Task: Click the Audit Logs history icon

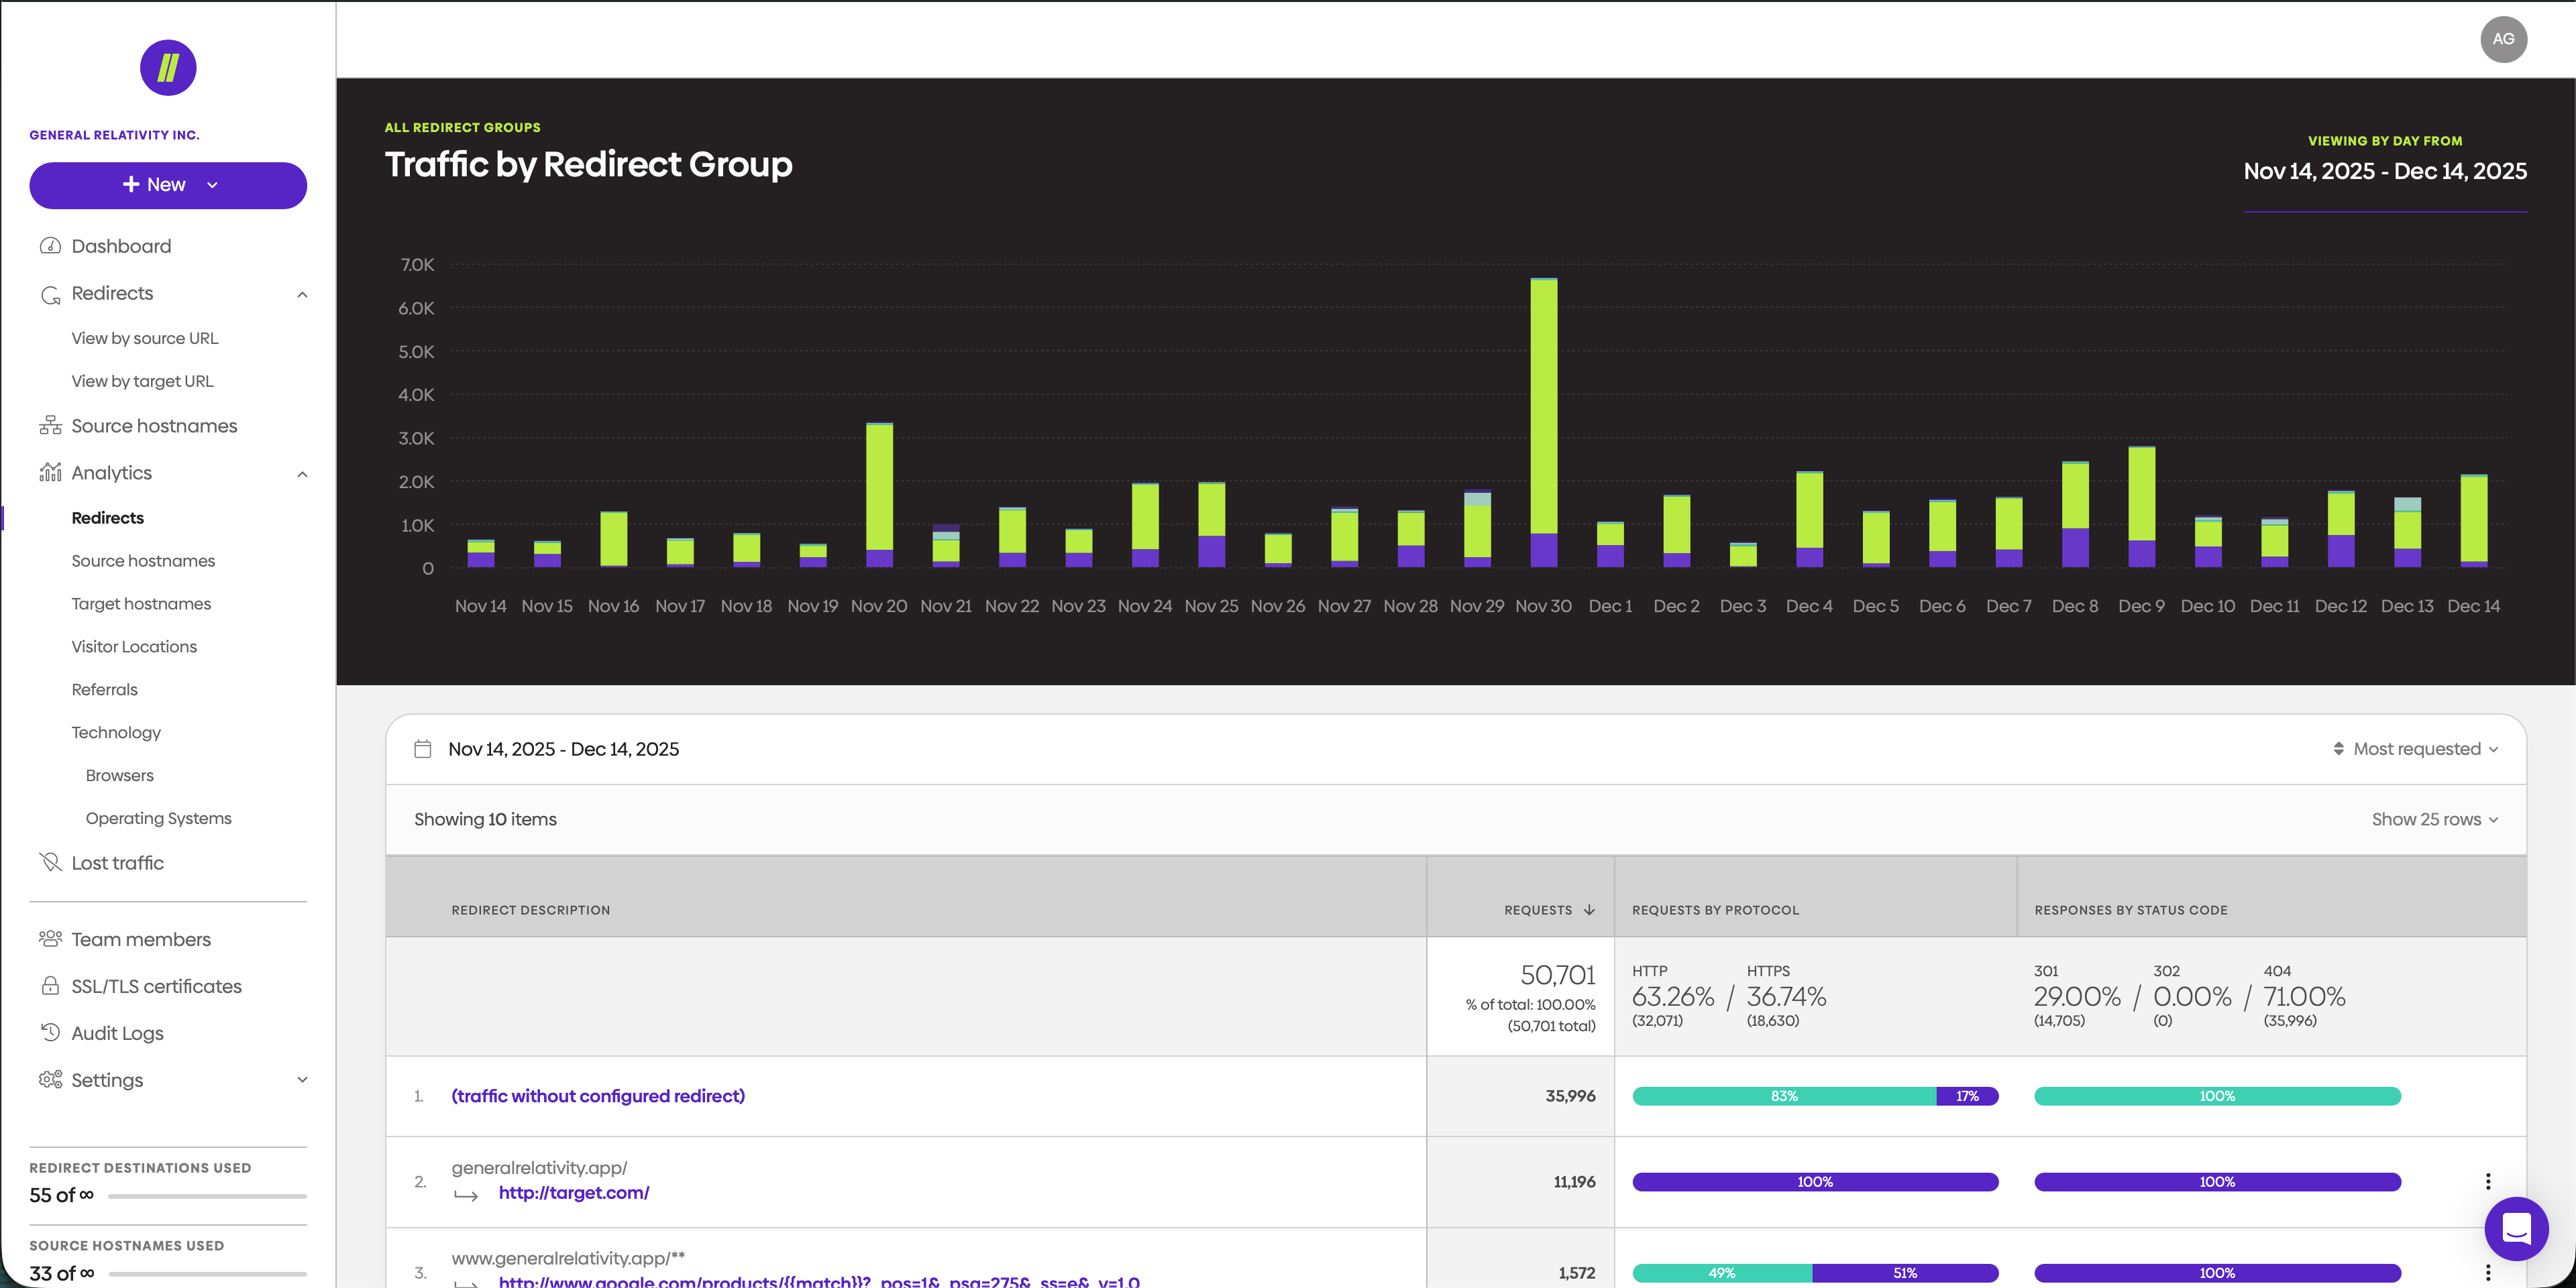Action: coord(50,1032)
